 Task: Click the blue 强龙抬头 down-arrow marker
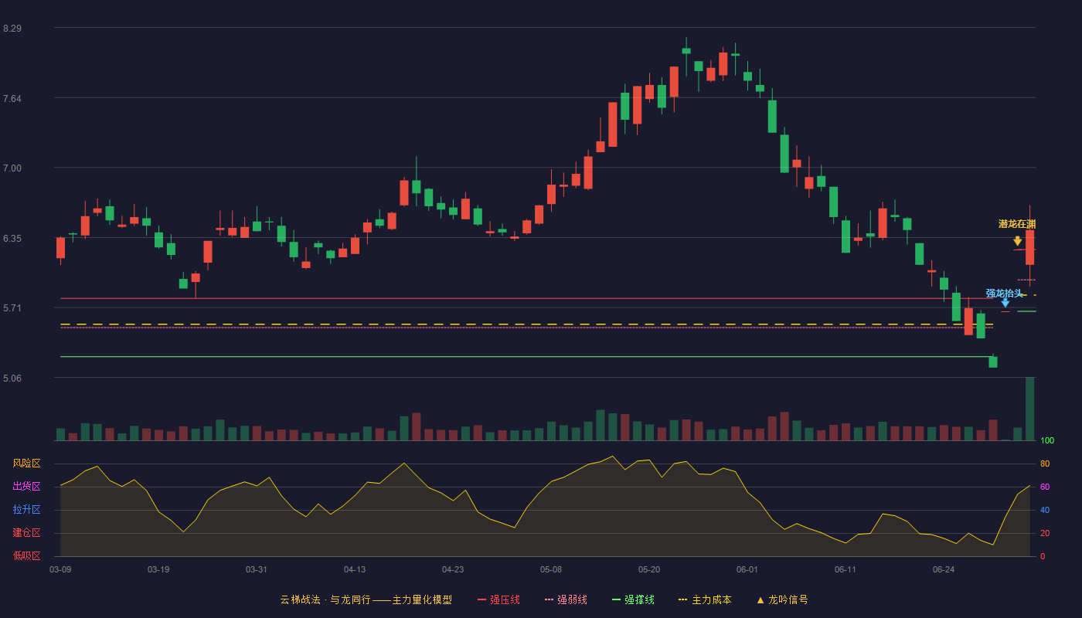tap(1005, 303)
